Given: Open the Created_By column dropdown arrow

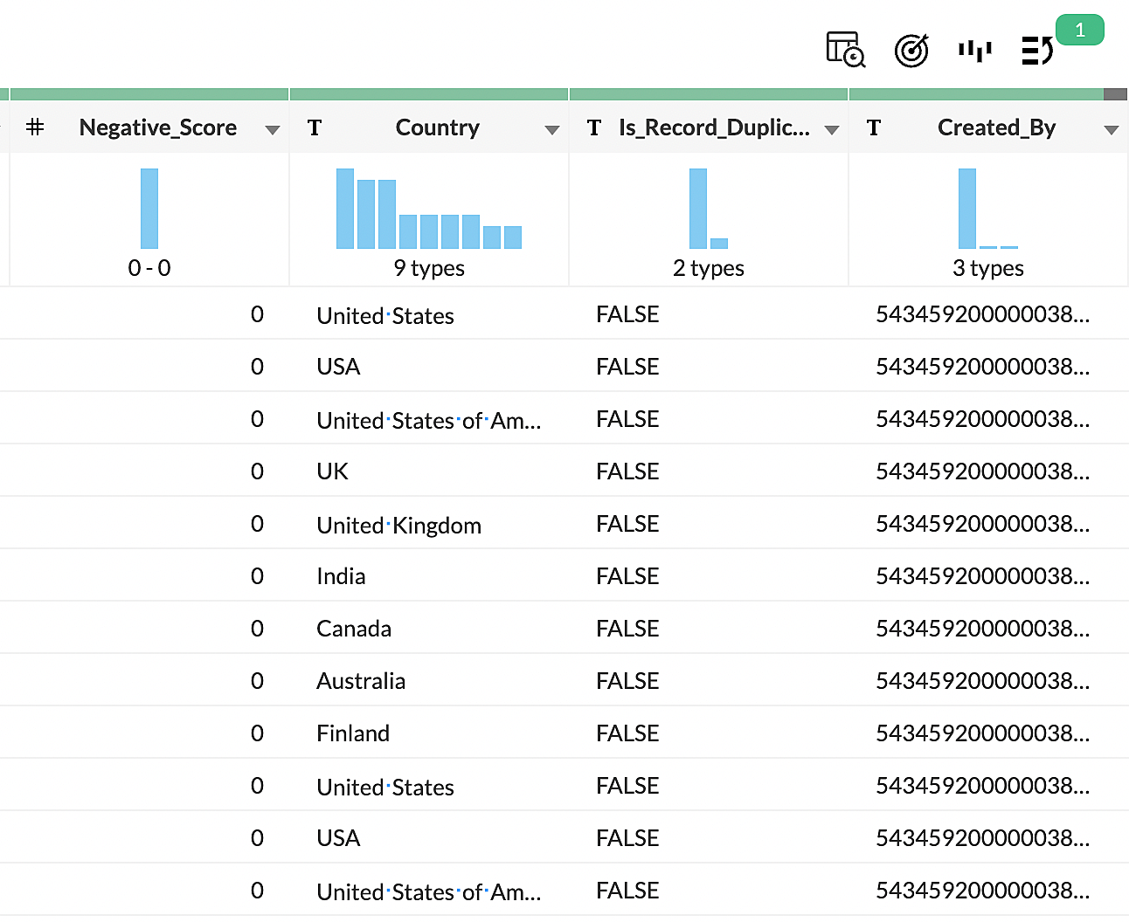Looking at the screenshot, I should click(1111, 130).
